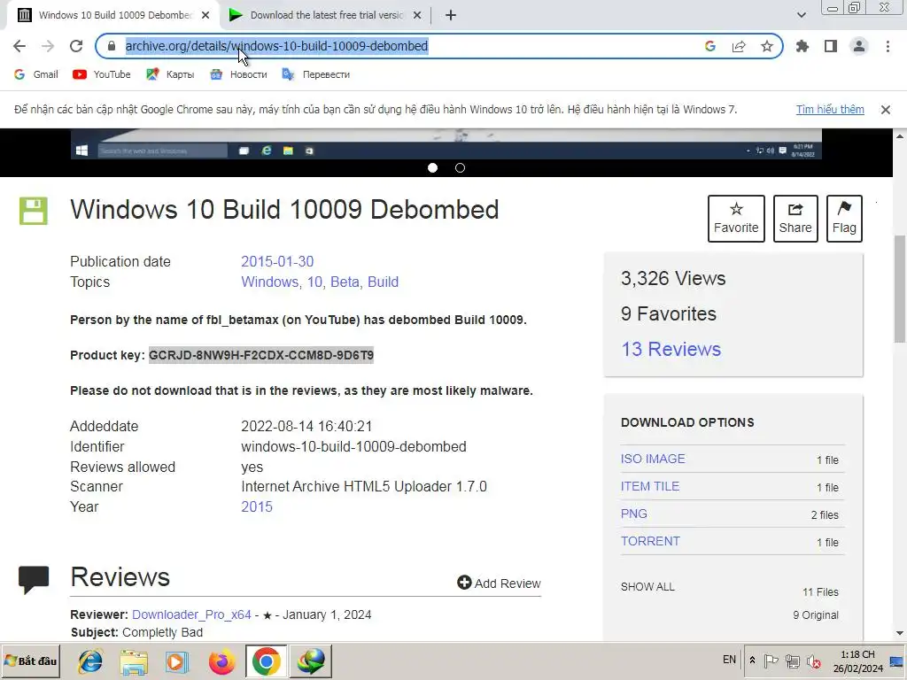Open the Перевести bookmark
Viewport: 907px width, 680px height.
coord(316,74)
